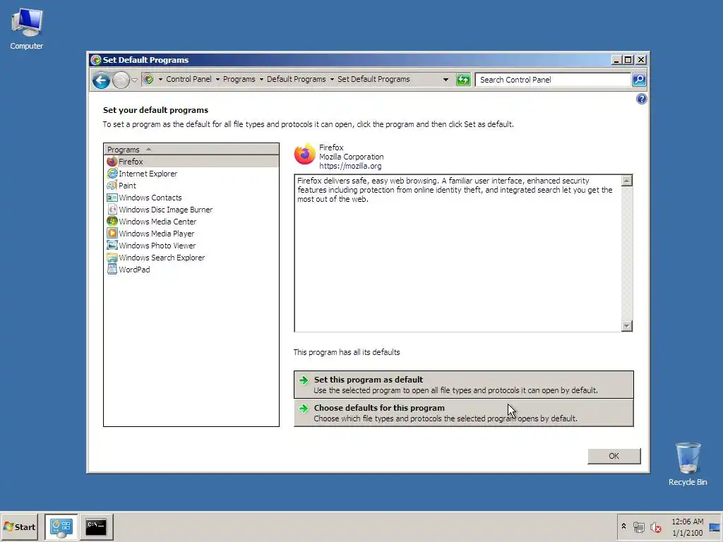Click the search magnifier button
Screen dimensions: 723x542
639,80
